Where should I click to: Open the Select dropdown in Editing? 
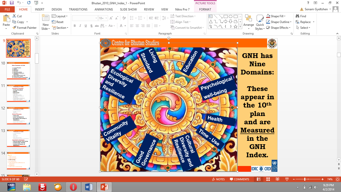click(303, 28)
